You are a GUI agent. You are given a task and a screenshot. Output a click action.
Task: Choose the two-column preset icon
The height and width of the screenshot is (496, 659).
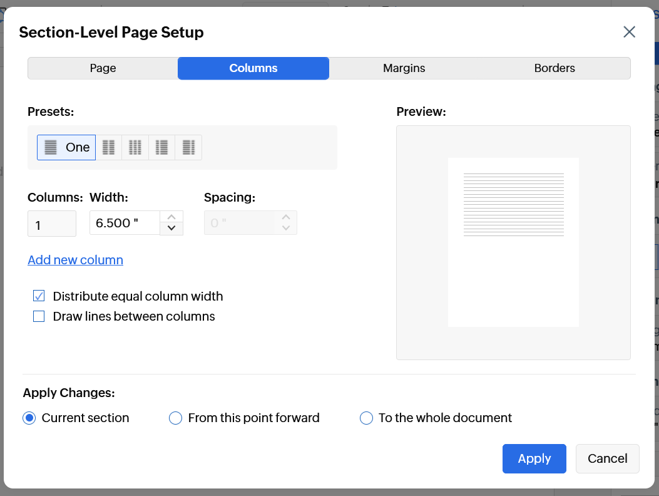(x=109, y=147)
